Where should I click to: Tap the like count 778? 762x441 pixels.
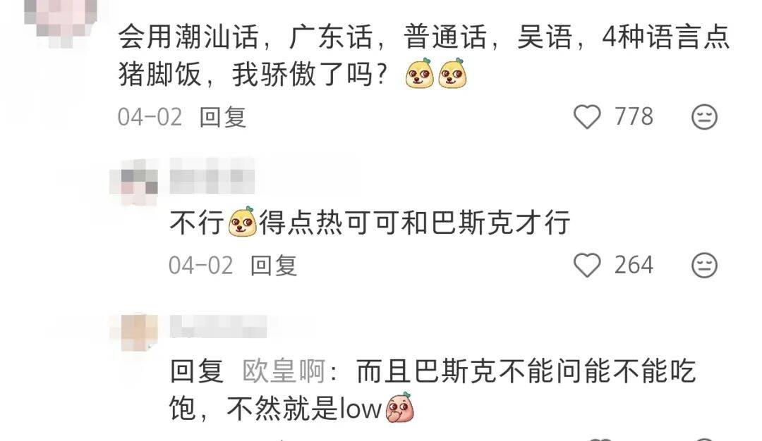[634, 117]
